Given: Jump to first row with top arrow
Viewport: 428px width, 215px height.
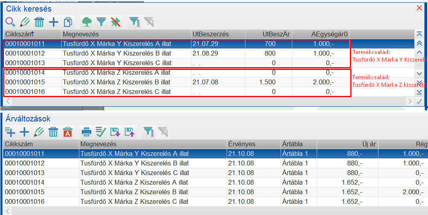Looking at the screenshot, I should pos(419,34).
